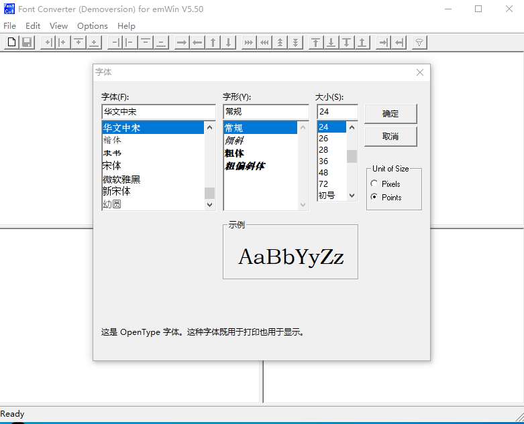Click the minus-after-left-bar toolbar icon
The width and height of the screenshot is (524, 424).
tap(130, 42)
